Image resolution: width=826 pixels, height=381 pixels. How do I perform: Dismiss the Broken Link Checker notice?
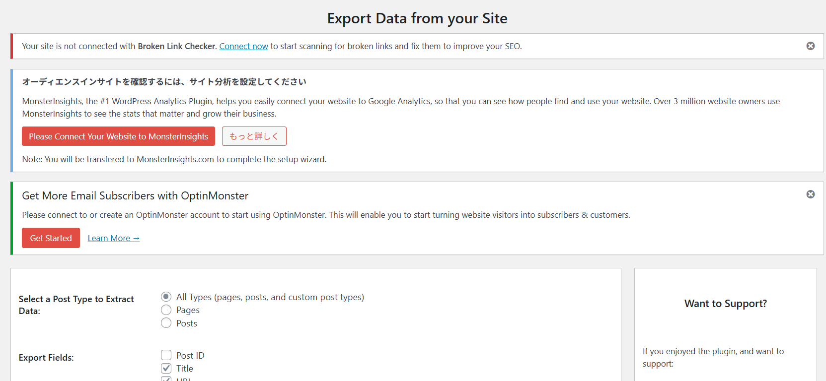pos(810,46)
